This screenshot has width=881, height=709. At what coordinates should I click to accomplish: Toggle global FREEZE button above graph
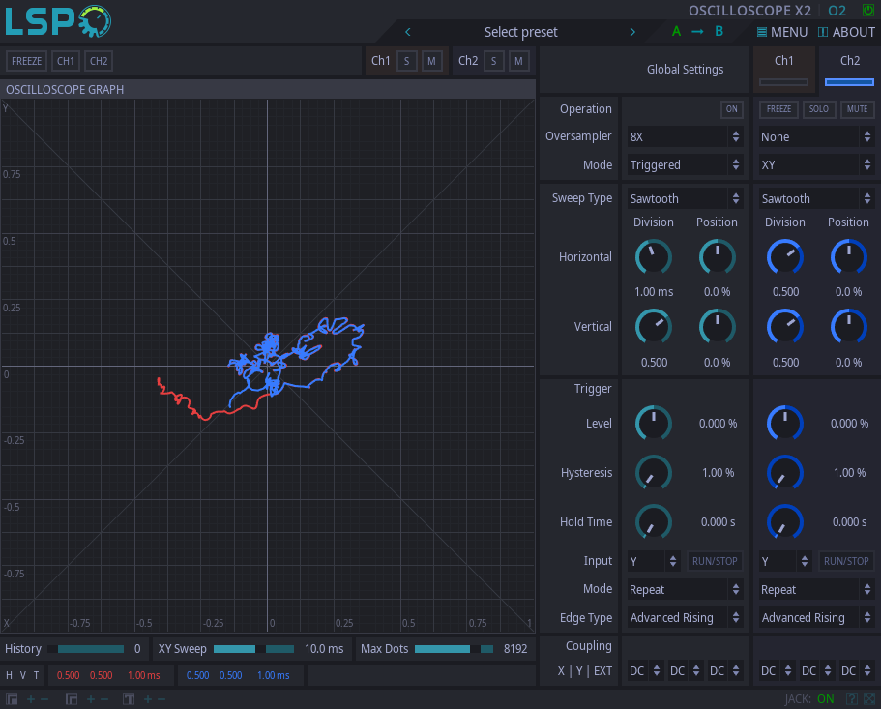[x=26, y=61]
